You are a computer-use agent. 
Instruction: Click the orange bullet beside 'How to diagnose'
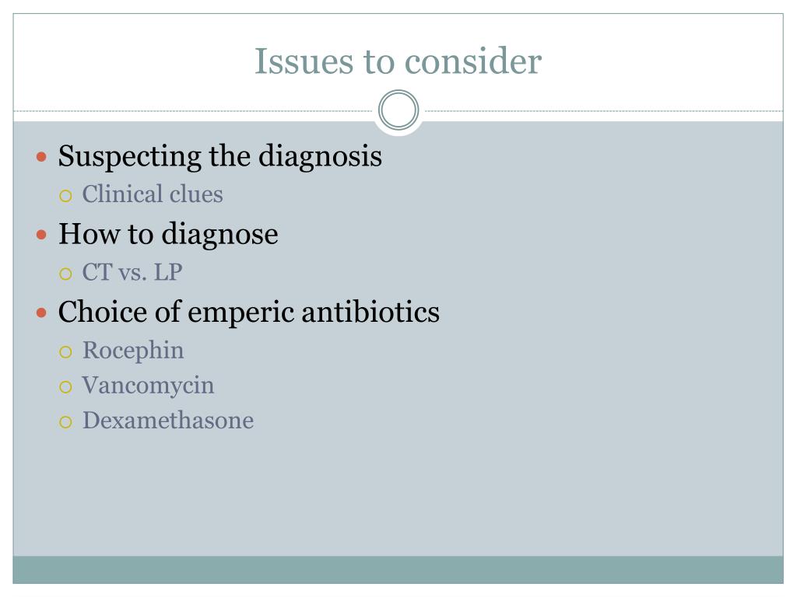[x=42, y=235]
